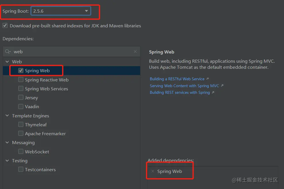Collapse the Template Engines category
The width and height of the screenshot is (284, 189).
[x=7, y=116]
